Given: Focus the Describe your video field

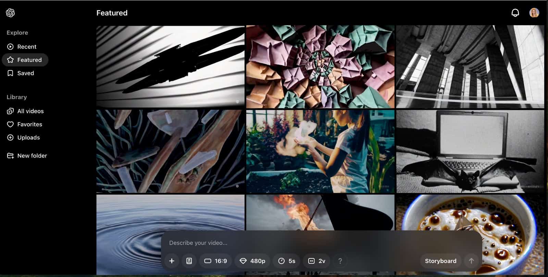Looking at the screenshot, I should (322, 243).
